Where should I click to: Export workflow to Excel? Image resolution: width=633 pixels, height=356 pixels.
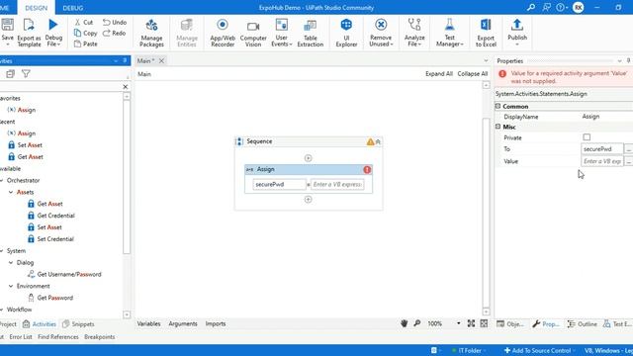point(486,33)
